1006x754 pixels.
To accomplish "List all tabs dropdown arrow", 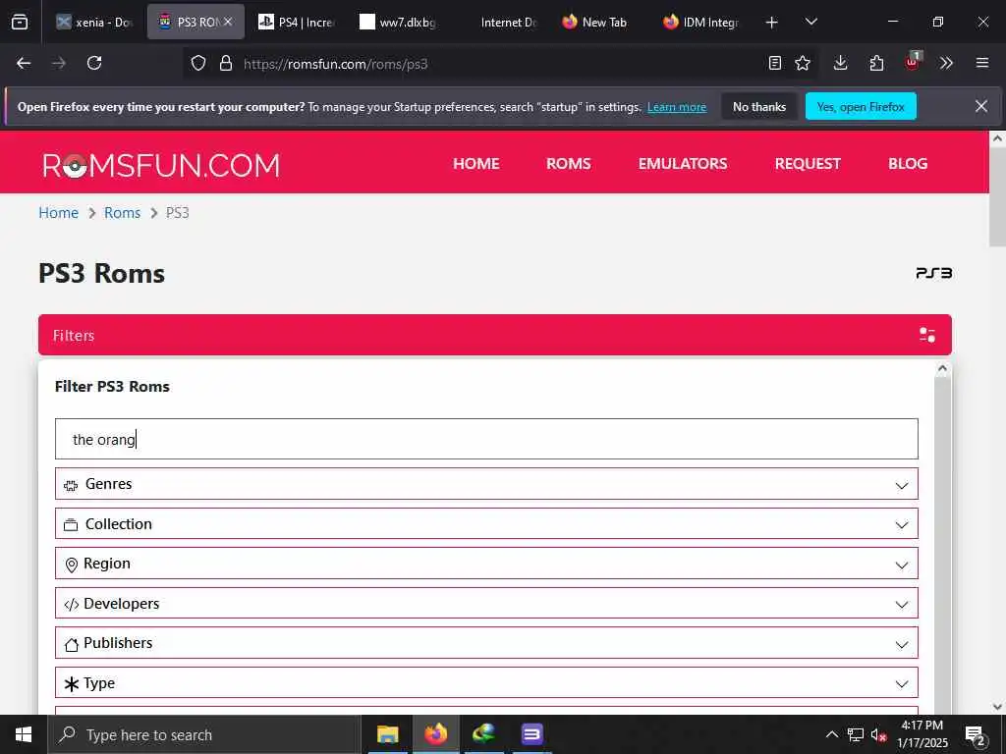I will click(810, 22).
